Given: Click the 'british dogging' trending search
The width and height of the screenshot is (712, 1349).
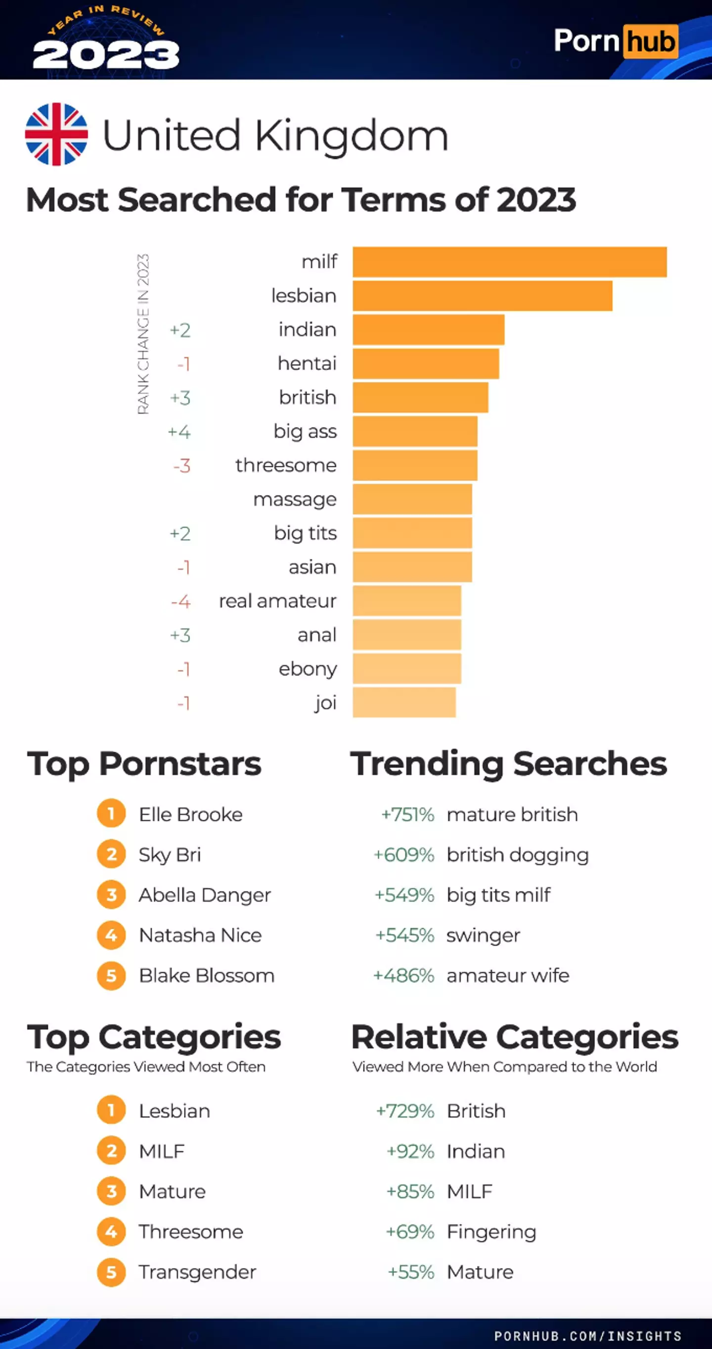Looking at the screenshot, I should click(517, 854).
